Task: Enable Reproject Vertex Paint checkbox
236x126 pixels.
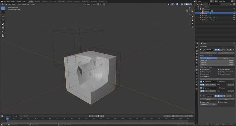Action: [x=219, y=72]
